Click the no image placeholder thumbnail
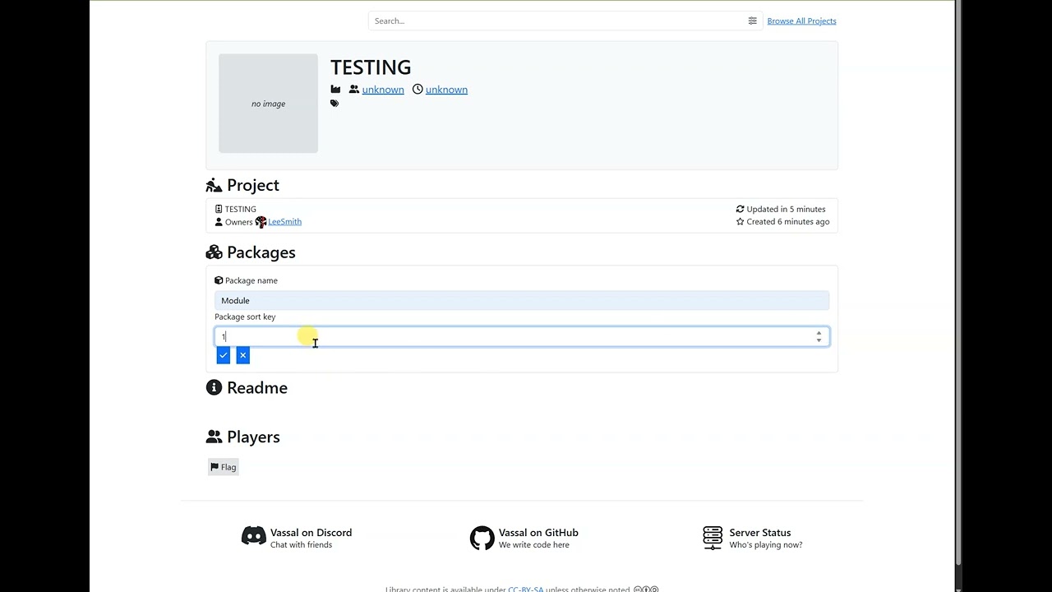The image size is (1052, 592). pos(268,104)
